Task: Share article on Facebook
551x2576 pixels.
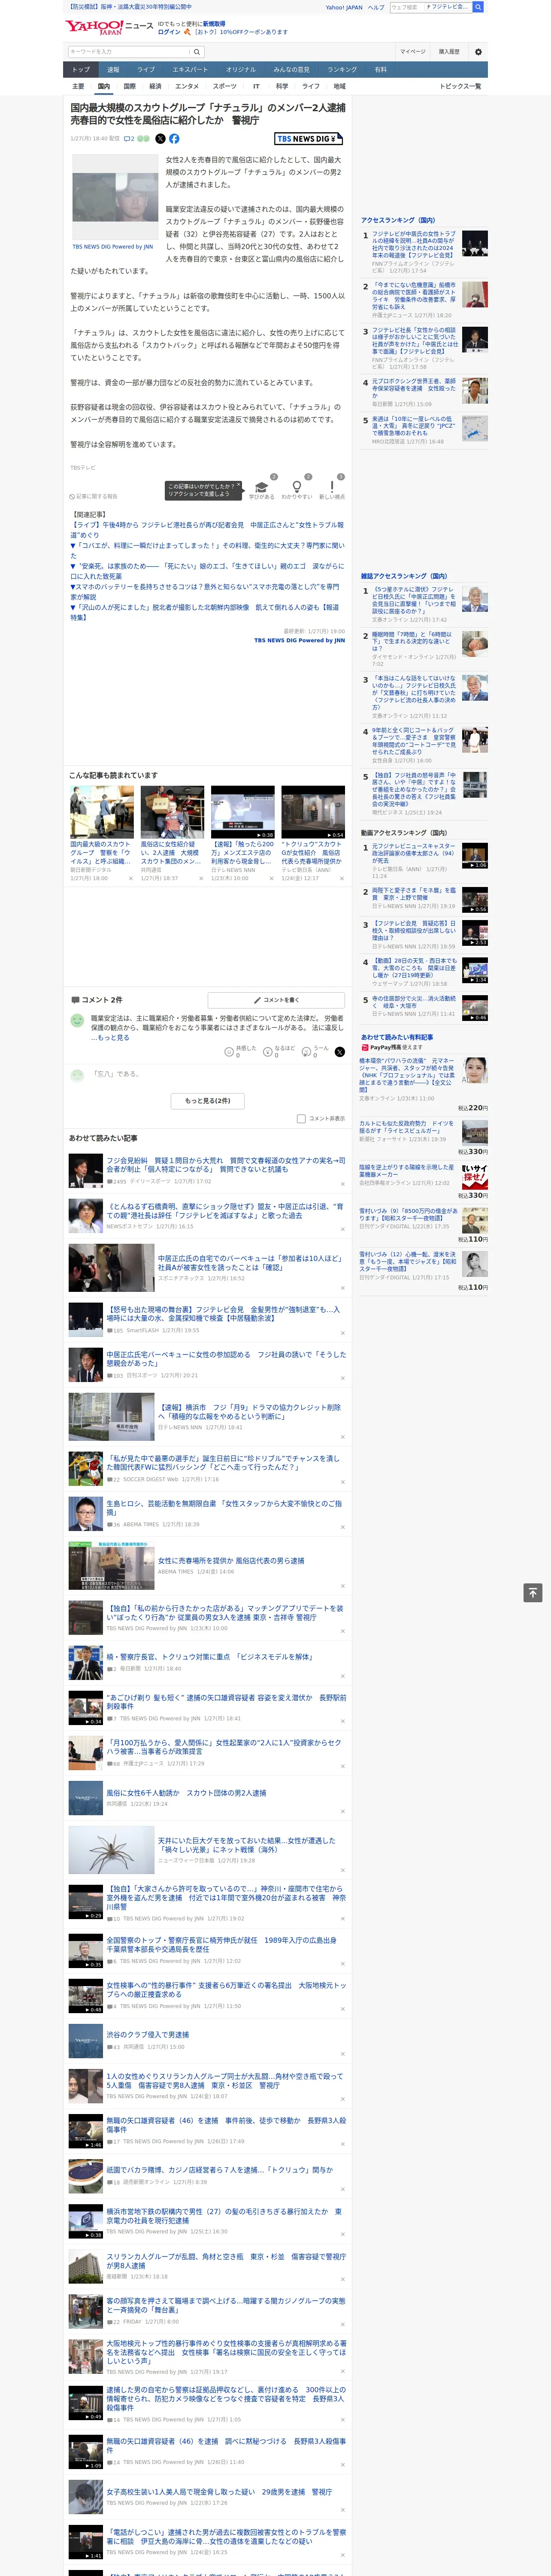Action: (x=174, y=139)
